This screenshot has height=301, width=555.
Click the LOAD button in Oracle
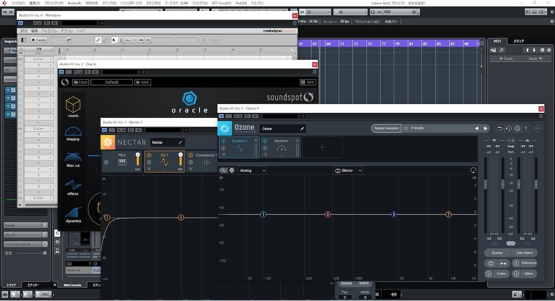pyautogui.click(x=81, y=82)
